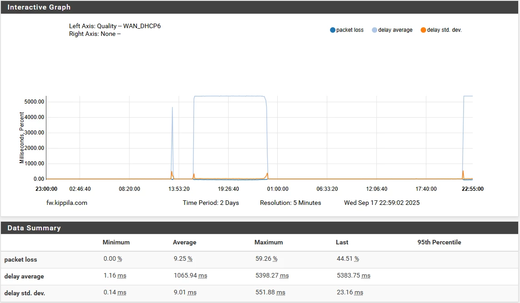Click the 02:46:40 x-axis tick label
Viewport: 520px width, 303px height.
pos(80,189)
